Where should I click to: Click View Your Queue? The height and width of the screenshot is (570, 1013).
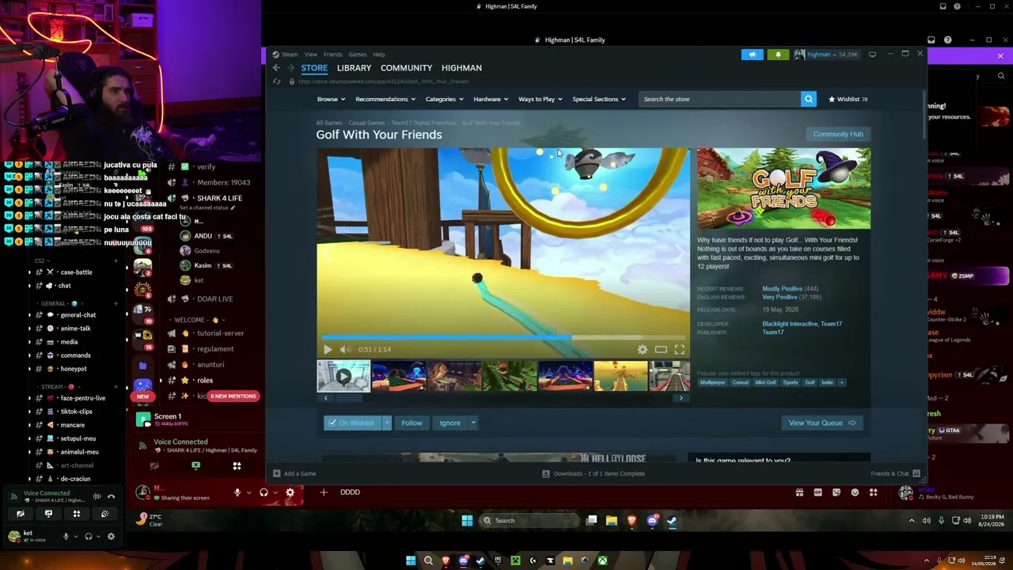click(x=821, y=423)
